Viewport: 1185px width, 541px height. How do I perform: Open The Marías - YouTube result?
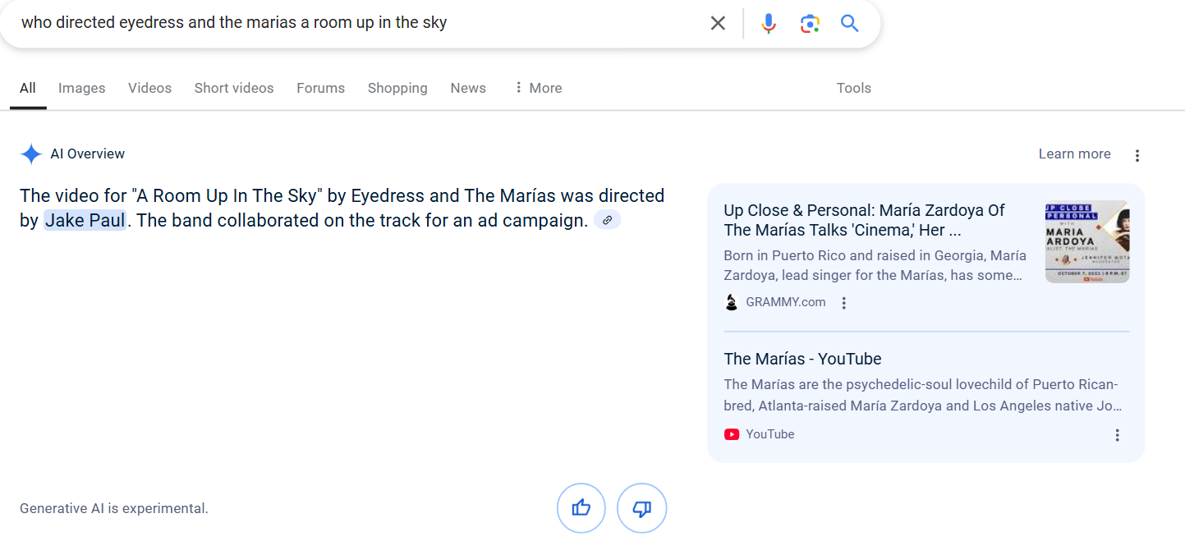pos(803,359)
